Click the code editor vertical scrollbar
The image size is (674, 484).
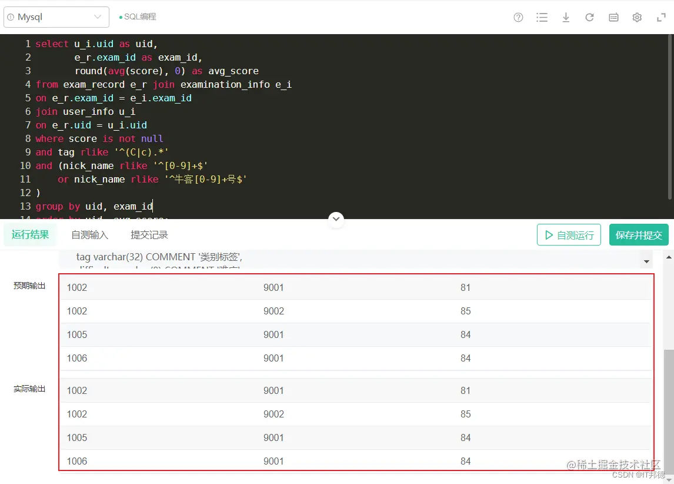670,117
